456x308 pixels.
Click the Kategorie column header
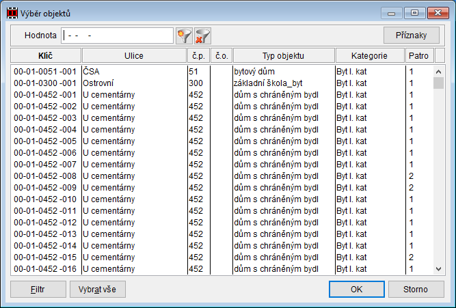(x=369, y=55)
